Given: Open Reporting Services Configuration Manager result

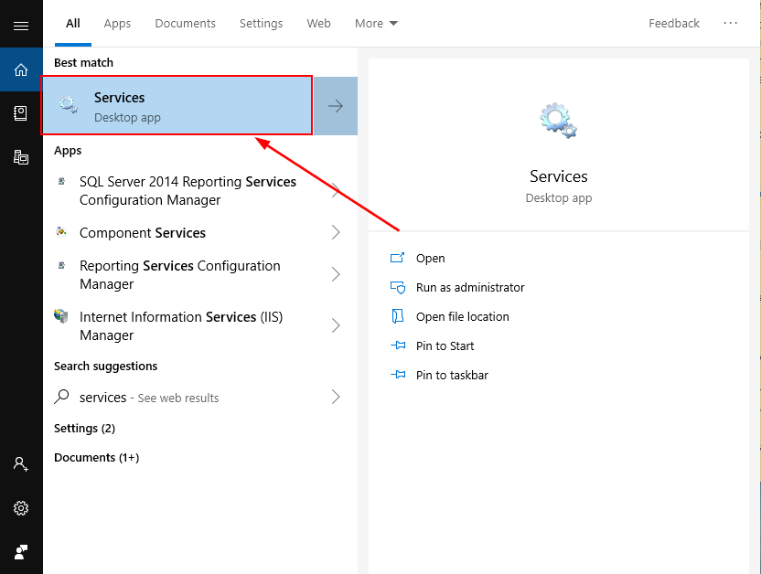Looking at the screenshot, I should pos(179,274).
